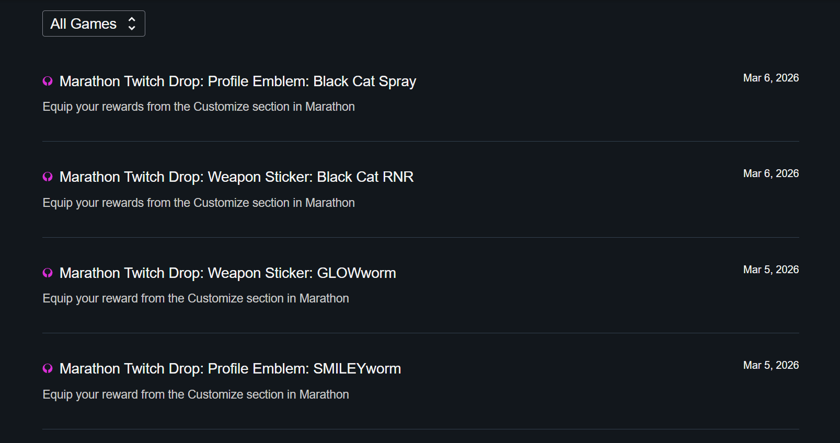The image size is (840, 443).
Task: Click the description under the GLOWworm sticker
Action: 195,298
